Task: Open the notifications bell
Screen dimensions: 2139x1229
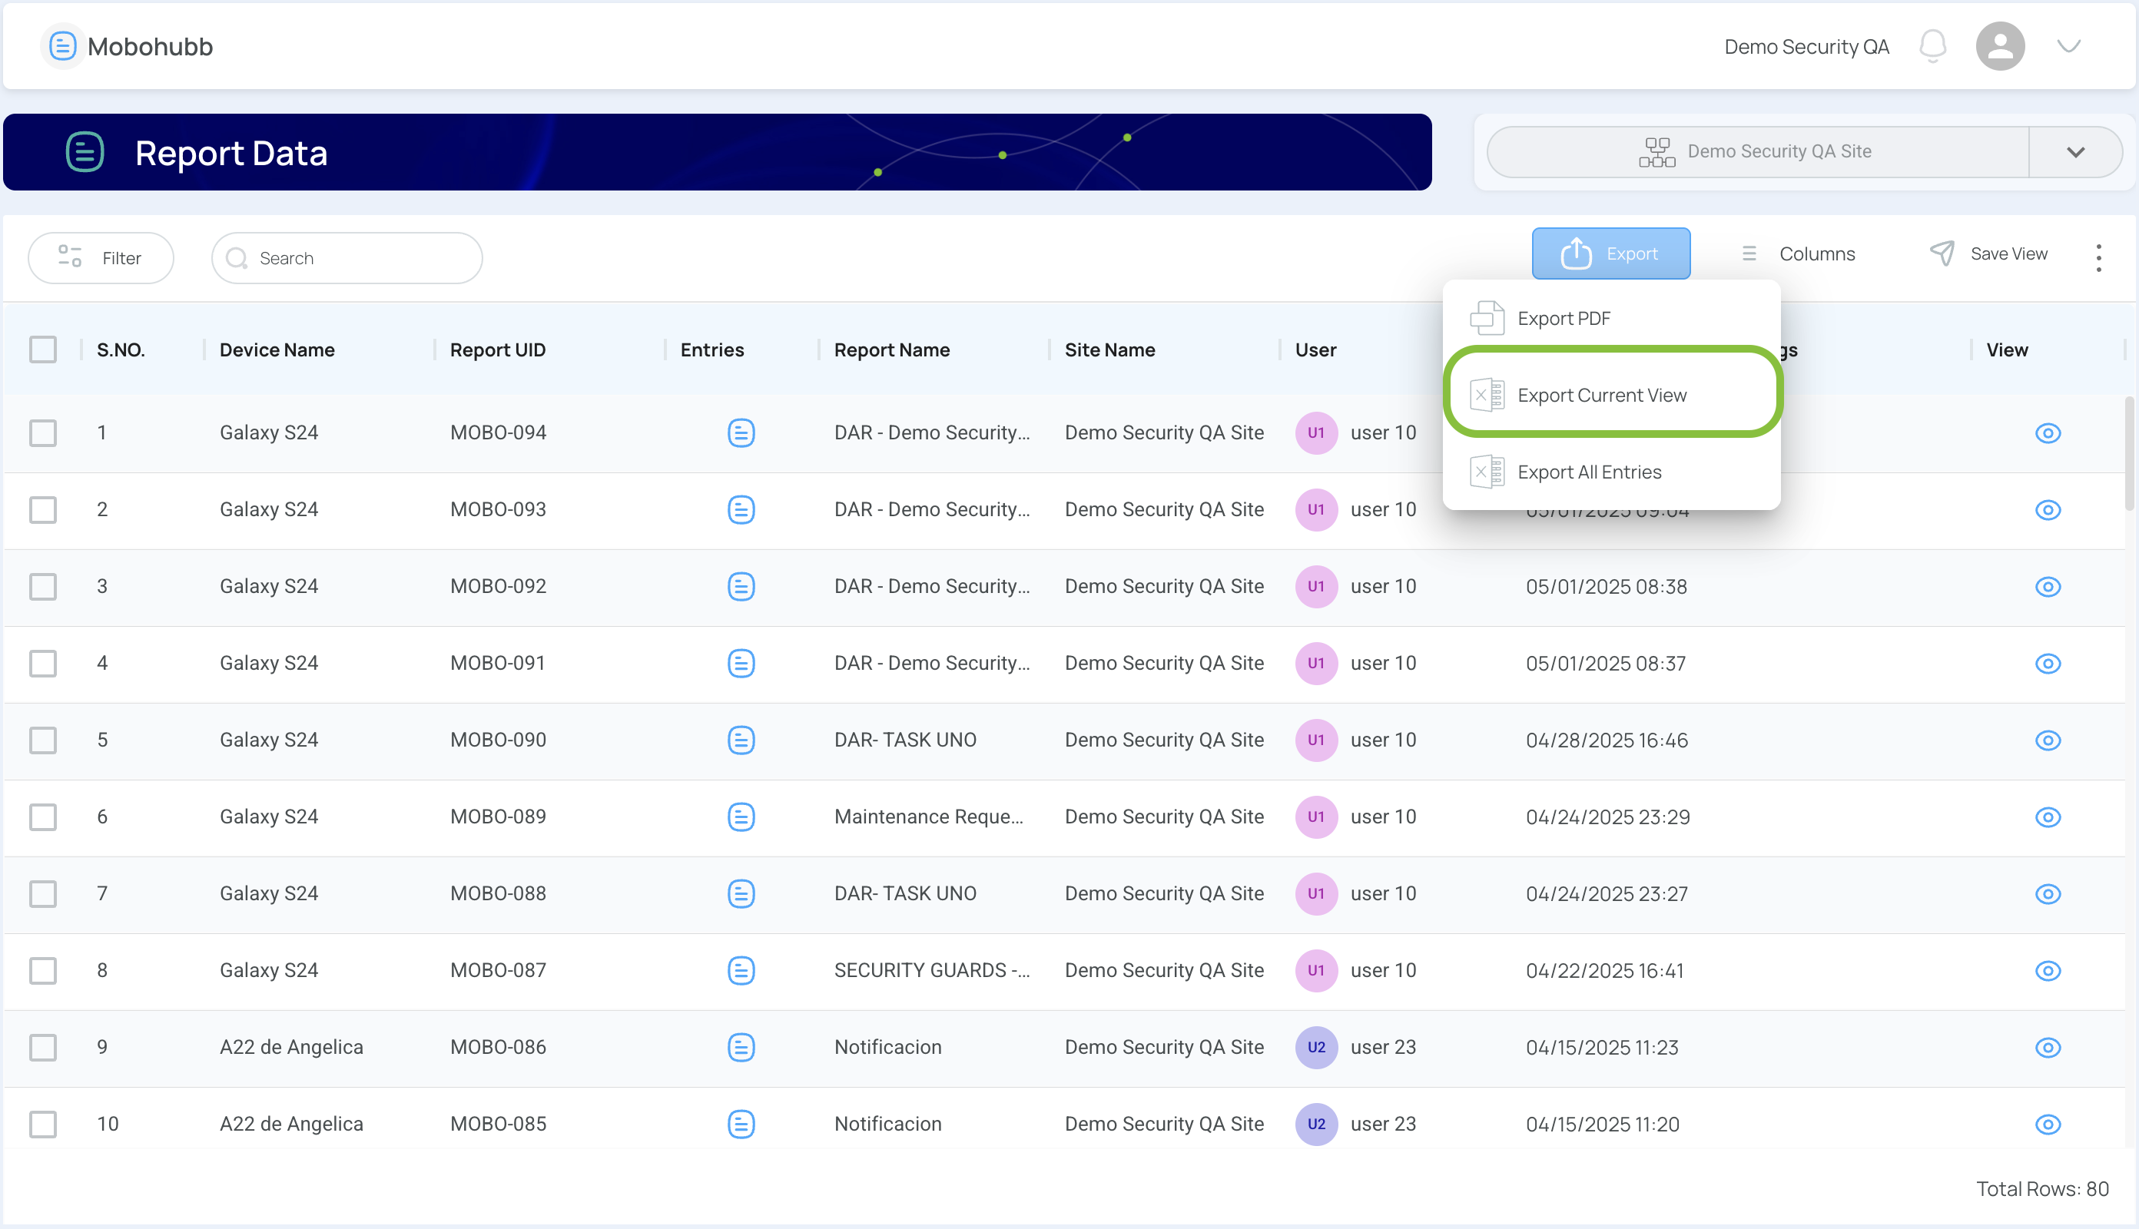Action: coord(1932,46)
